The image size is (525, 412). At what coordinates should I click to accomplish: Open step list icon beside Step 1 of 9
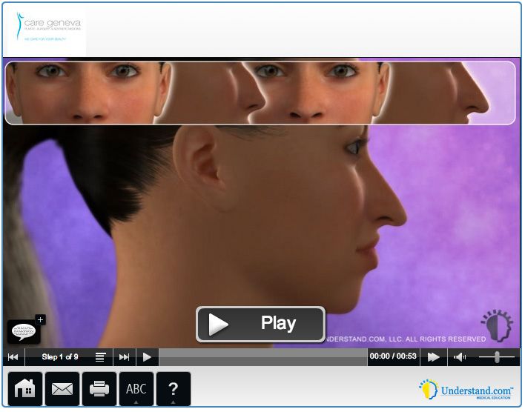(100, 357)
